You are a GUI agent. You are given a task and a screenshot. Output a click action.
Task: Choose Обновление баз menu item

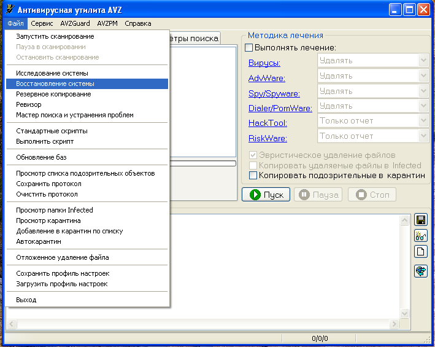tap(87, 157)
